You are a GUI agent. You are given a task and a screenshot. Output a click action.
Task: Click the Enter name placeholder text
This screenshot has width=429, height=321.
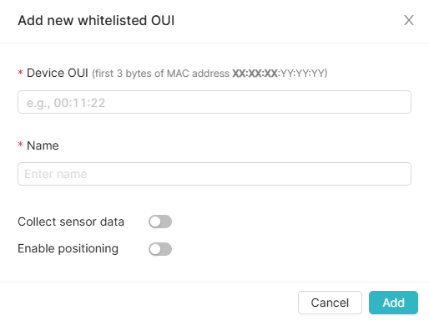coord(56,174)
